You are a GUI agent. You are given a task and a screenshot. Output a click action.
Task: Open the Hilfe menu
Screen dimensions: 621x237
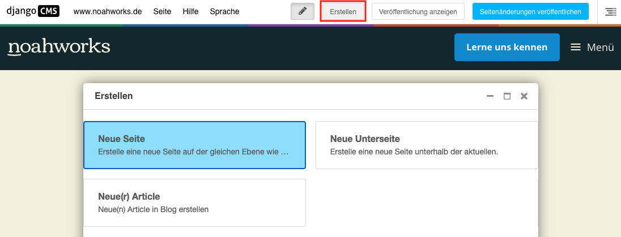[190, 11]
